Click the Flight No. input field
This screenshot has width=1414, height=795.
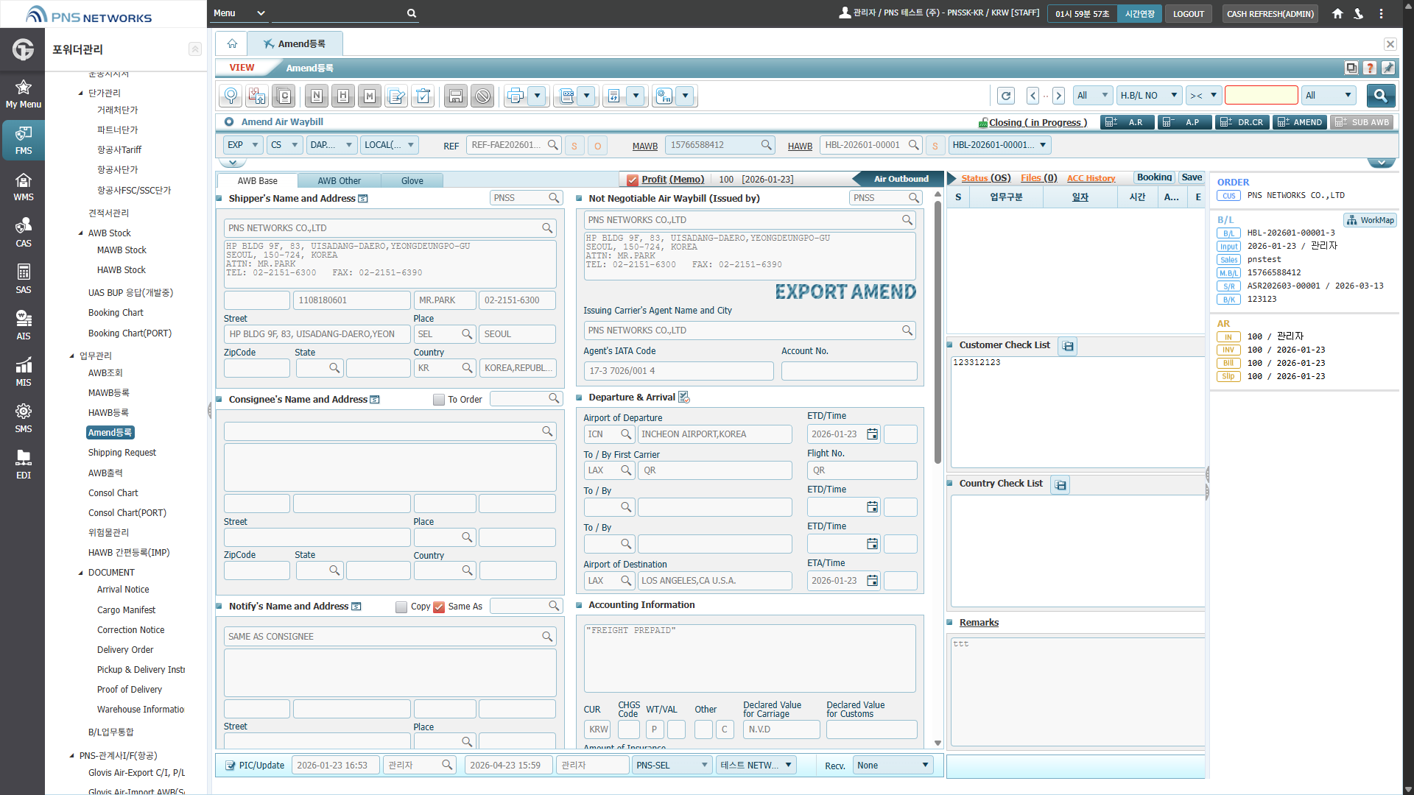coord(862,470)
